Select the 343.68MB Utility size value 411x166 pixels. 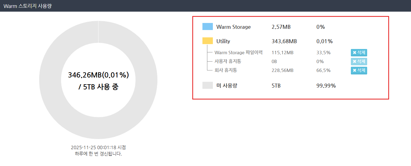[284, 41]
